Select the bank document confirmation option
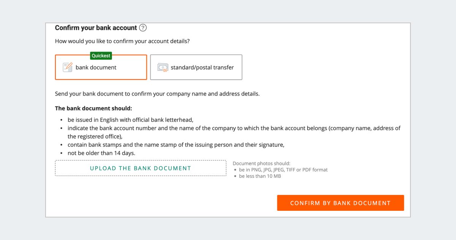The image size is (456, 240). click(101, 67)
